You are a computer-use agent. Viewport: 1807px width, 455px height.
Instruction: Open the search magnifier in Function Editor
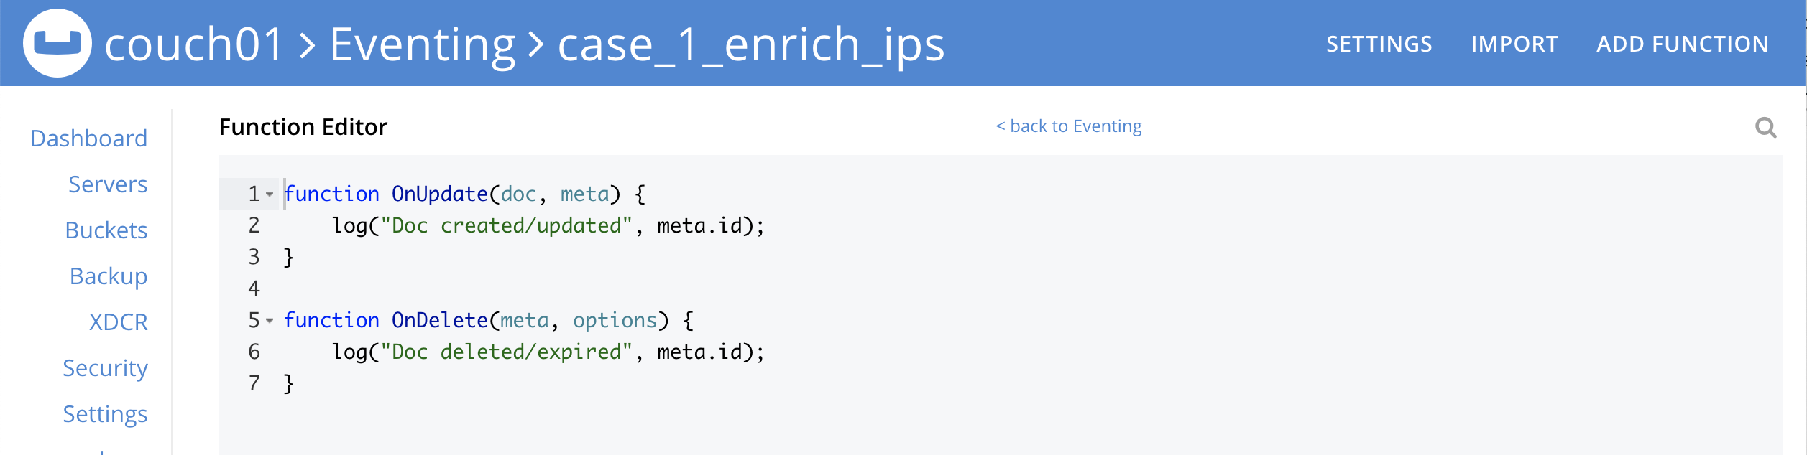pos(1765,128)
